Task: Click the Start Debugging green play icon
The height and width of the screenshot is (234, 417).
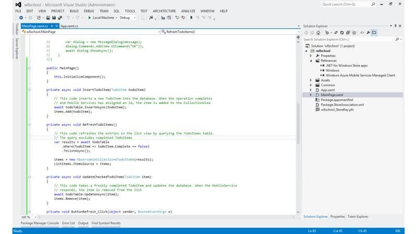Action: click(x=89, y=18)
